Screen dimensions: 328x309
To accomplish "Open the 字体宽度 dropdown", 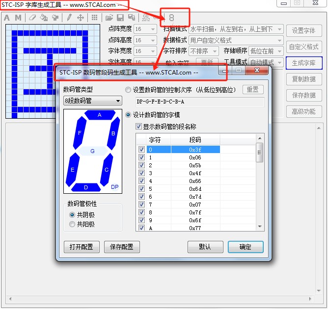I will tap(145, 51).
